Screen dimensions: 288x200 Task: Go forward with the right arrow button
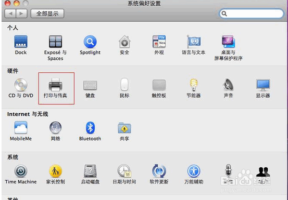coord(22,14)
